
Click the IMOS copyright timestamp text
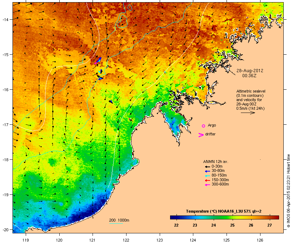point(288,191)
